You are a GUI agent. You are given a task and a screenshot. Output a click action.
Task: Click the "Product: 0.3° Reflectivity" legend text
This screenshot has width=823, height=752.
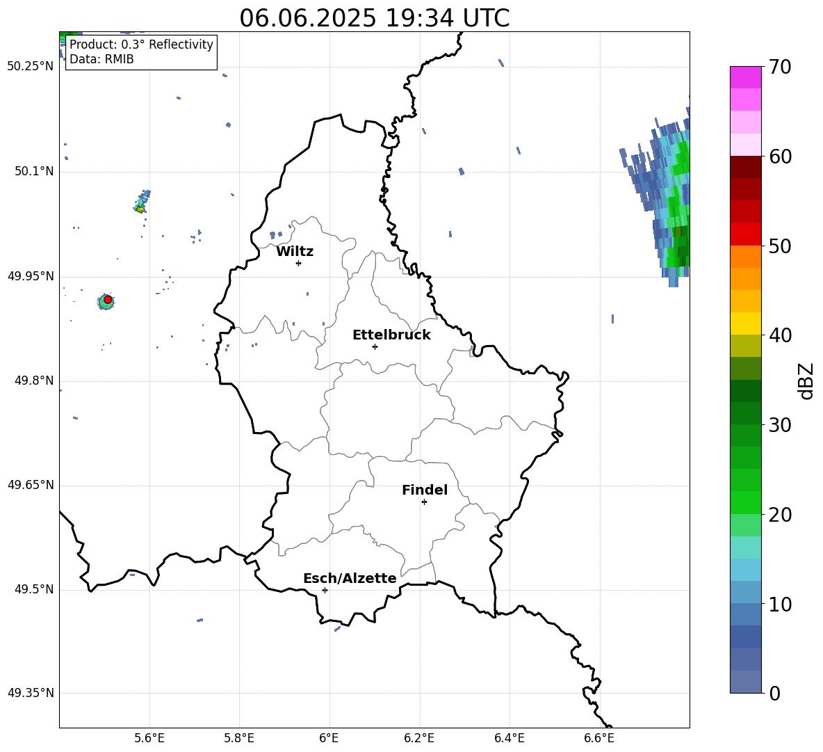(x=142, y=45)
